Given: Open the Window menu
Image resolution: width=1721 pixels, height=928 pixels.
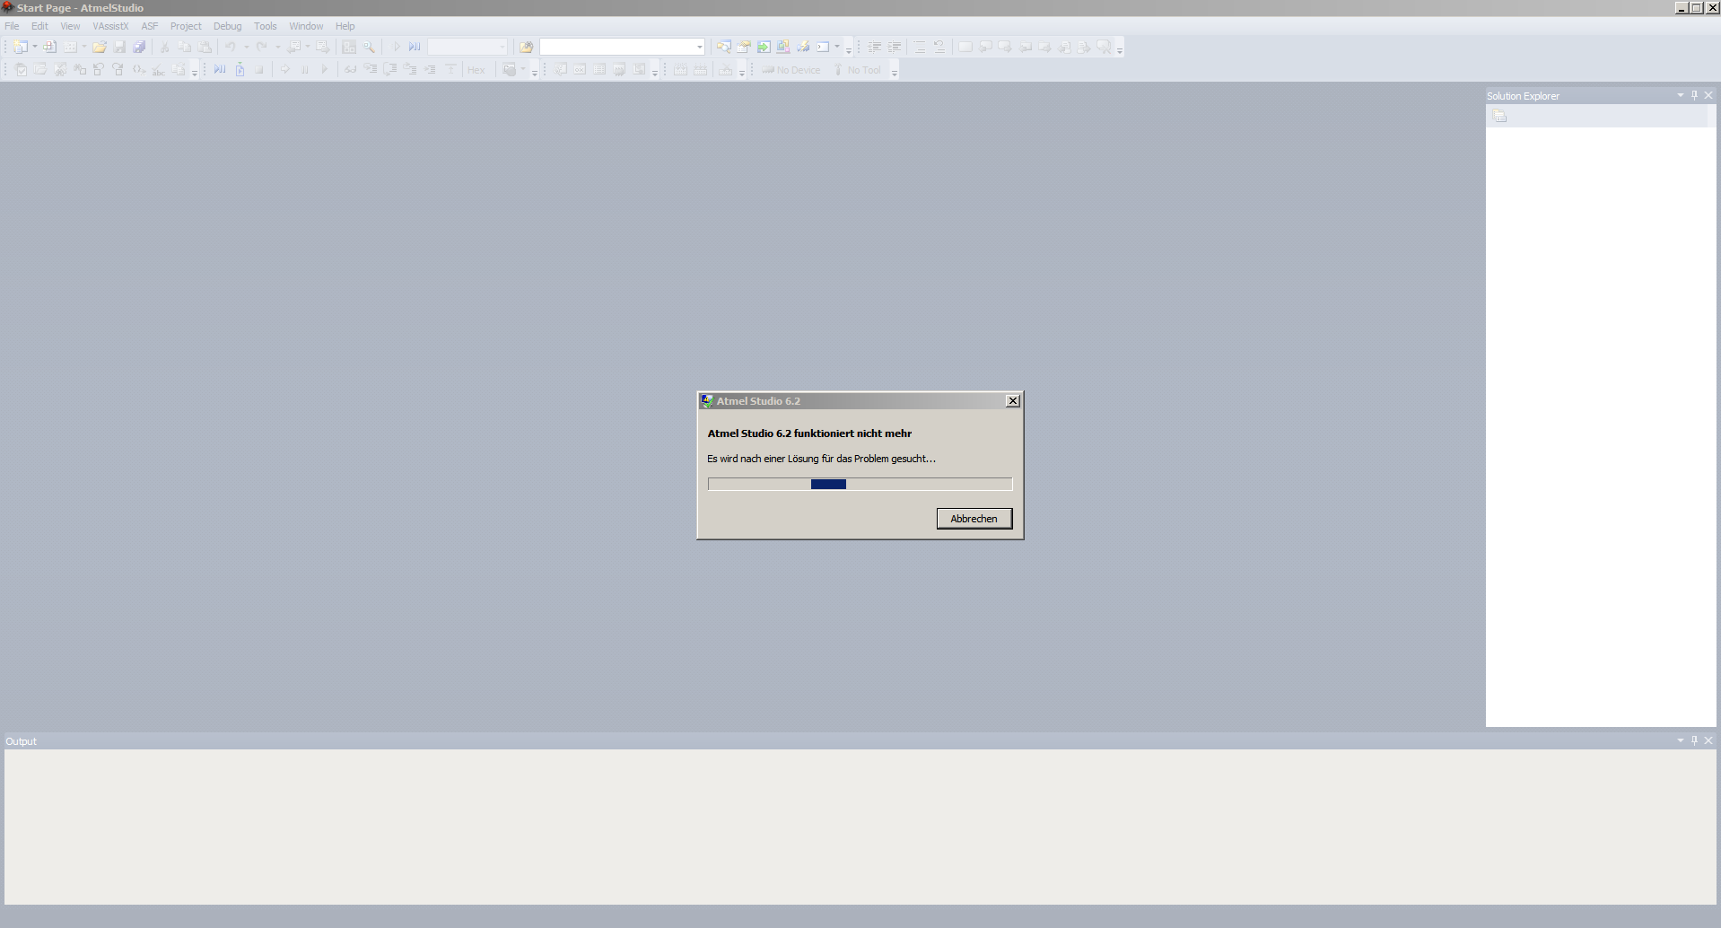Looking at the screenshot, I should [x=306, y=26].
